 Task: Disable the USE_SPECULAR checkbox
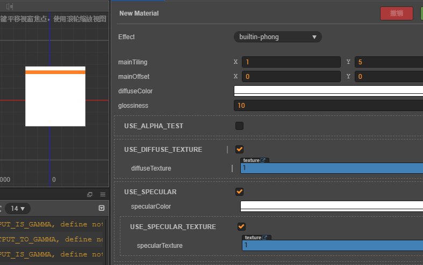coord(239,192)
